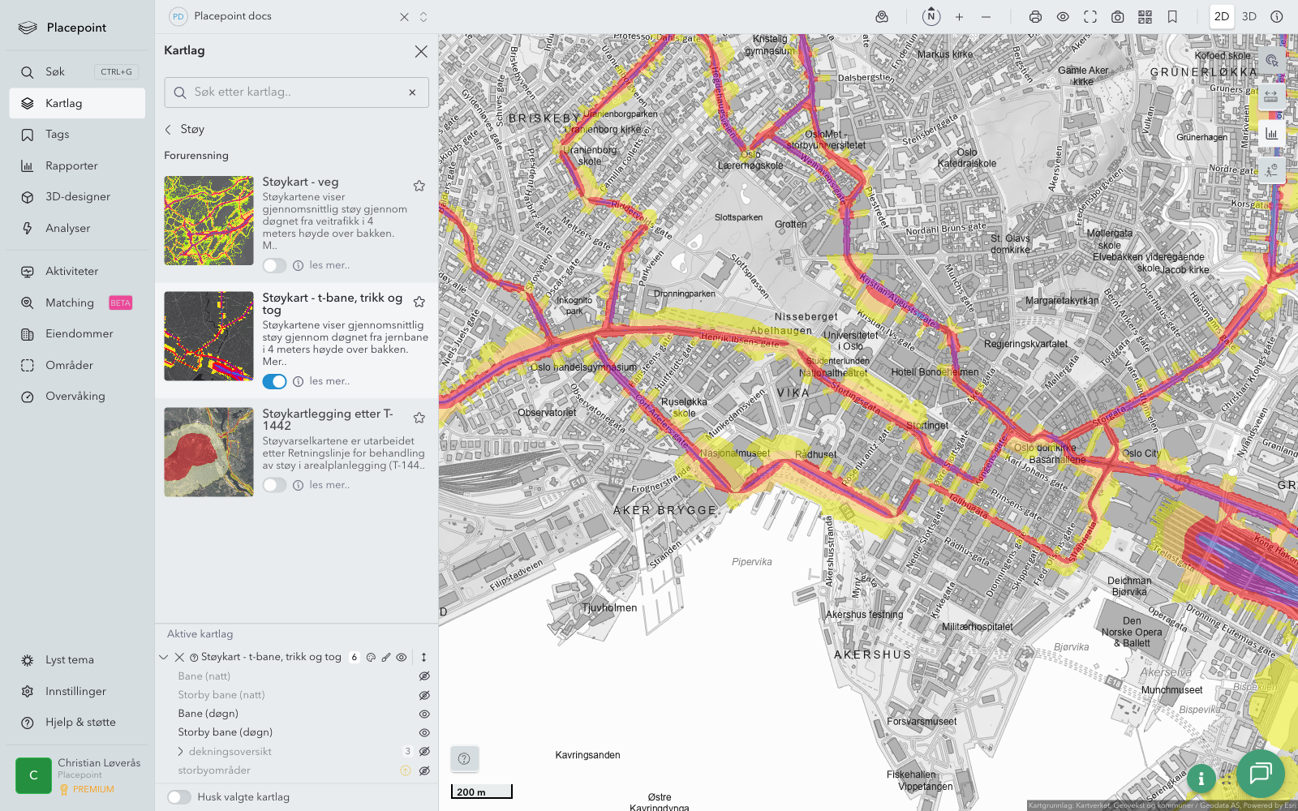Reset map orientation with north compass
This screenshot has height=811, width=1298.
tap(931, 16)
